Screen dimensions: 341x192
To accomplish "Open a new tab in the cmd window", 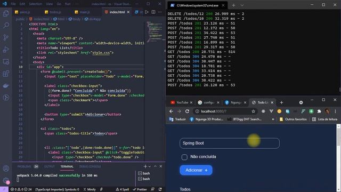I will (x=233, y=5).
